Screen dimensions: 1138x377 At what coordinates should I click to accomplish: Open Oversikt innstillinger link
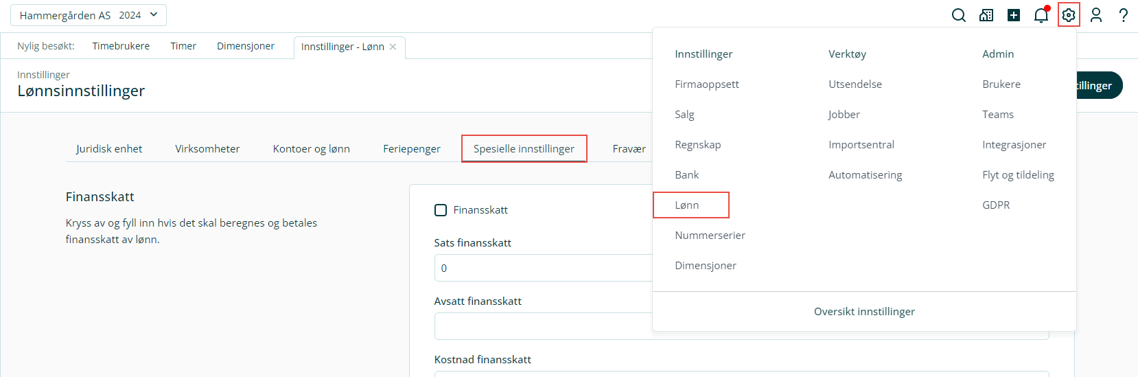click(x=864, y=312)
